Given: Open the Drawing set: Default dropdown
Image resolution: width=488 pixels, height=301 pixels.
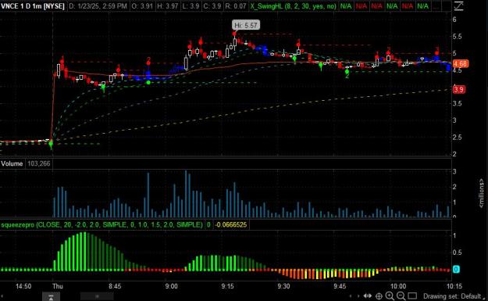Looking at the screenshot, I should coord(454,296).
